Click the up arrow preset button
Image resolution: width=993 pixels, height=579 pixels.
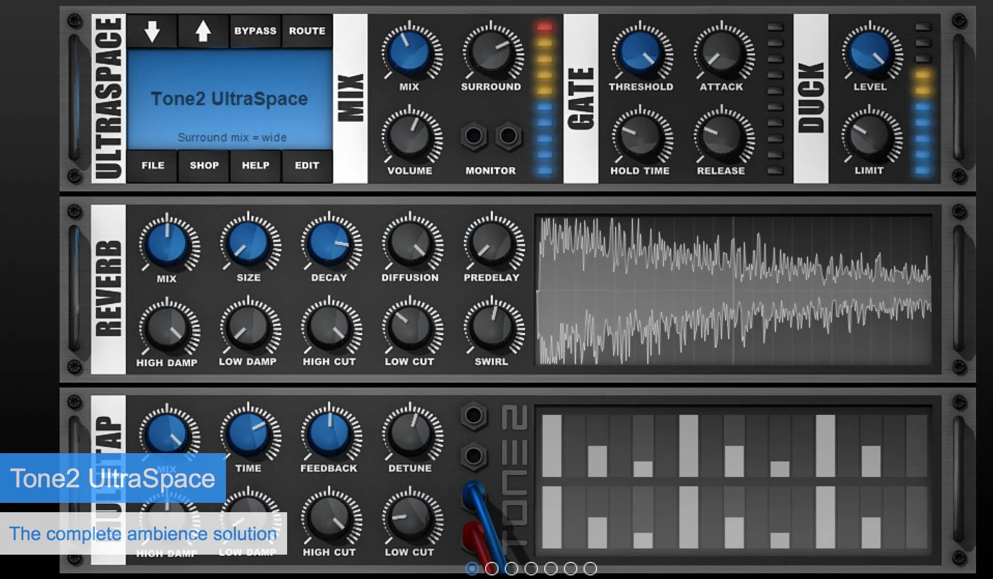point(203,31)
